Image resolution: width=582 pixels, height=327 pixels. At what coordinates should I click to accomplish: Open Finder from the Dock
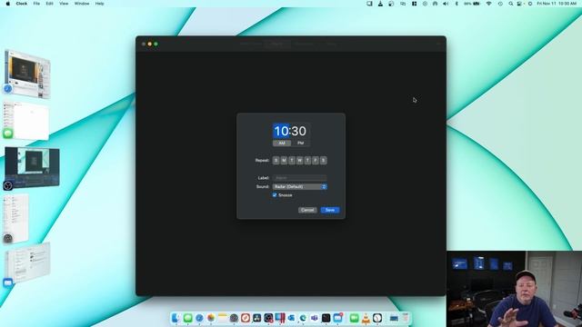click(x=176, y=318)
